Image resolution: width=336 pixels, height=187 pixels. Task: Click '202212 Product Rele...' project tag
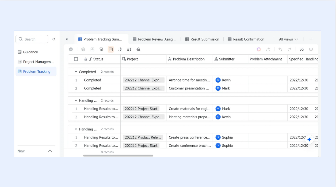[x=143, y=137]
